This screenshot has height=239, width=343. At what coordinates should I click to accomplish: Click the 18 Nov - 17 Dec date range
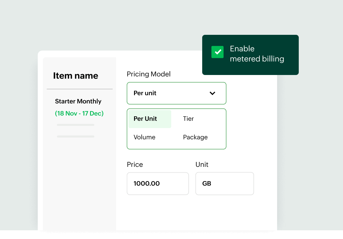[79, 113]
